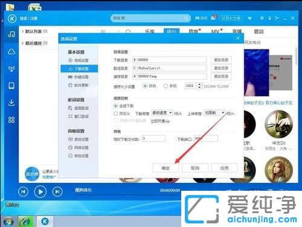302x227 pixels.
Task: Select the 自动 cache size radio button
Action: (x=145, y=86)
